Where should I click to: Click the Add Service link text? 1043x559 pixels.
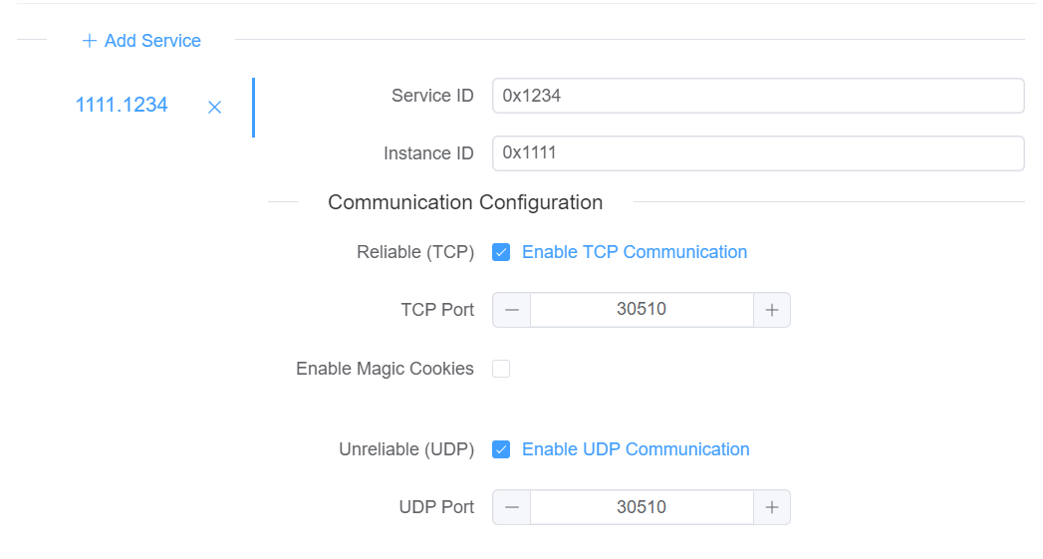click(152, 41)
